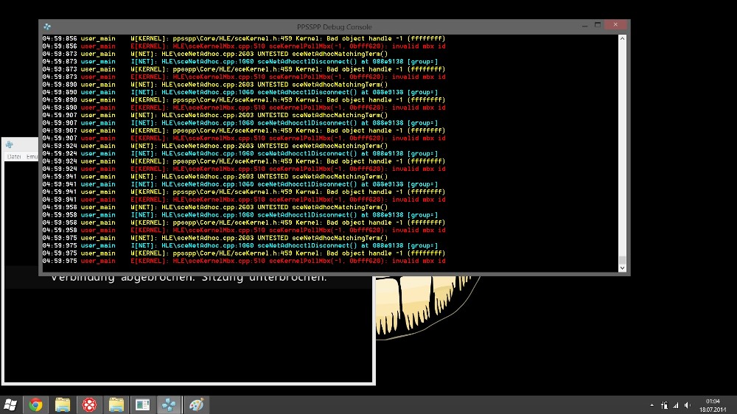The image size is (737, 414).
Task: Click the PPSSPP icon in the main emulator window
Action: click(10, 144)
